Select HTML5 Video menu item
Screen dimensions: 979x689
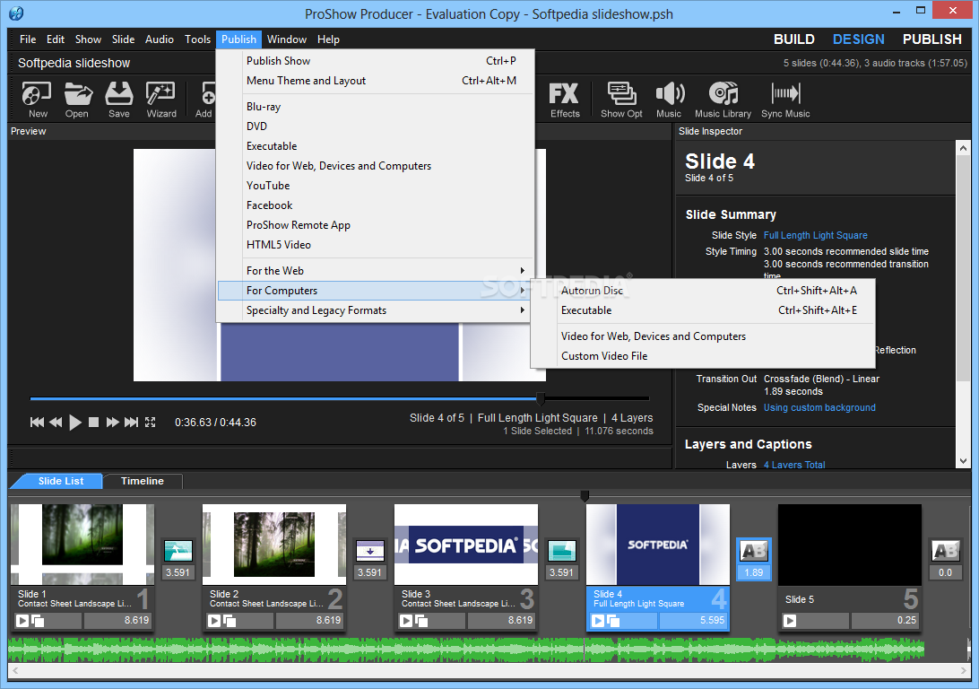coord(376,245)
